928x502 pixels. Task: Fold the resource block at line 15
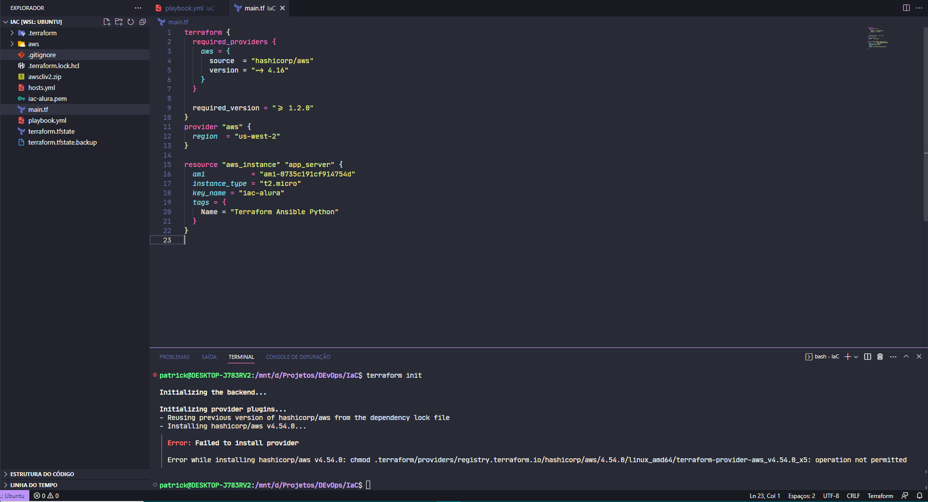click(179, 165)
